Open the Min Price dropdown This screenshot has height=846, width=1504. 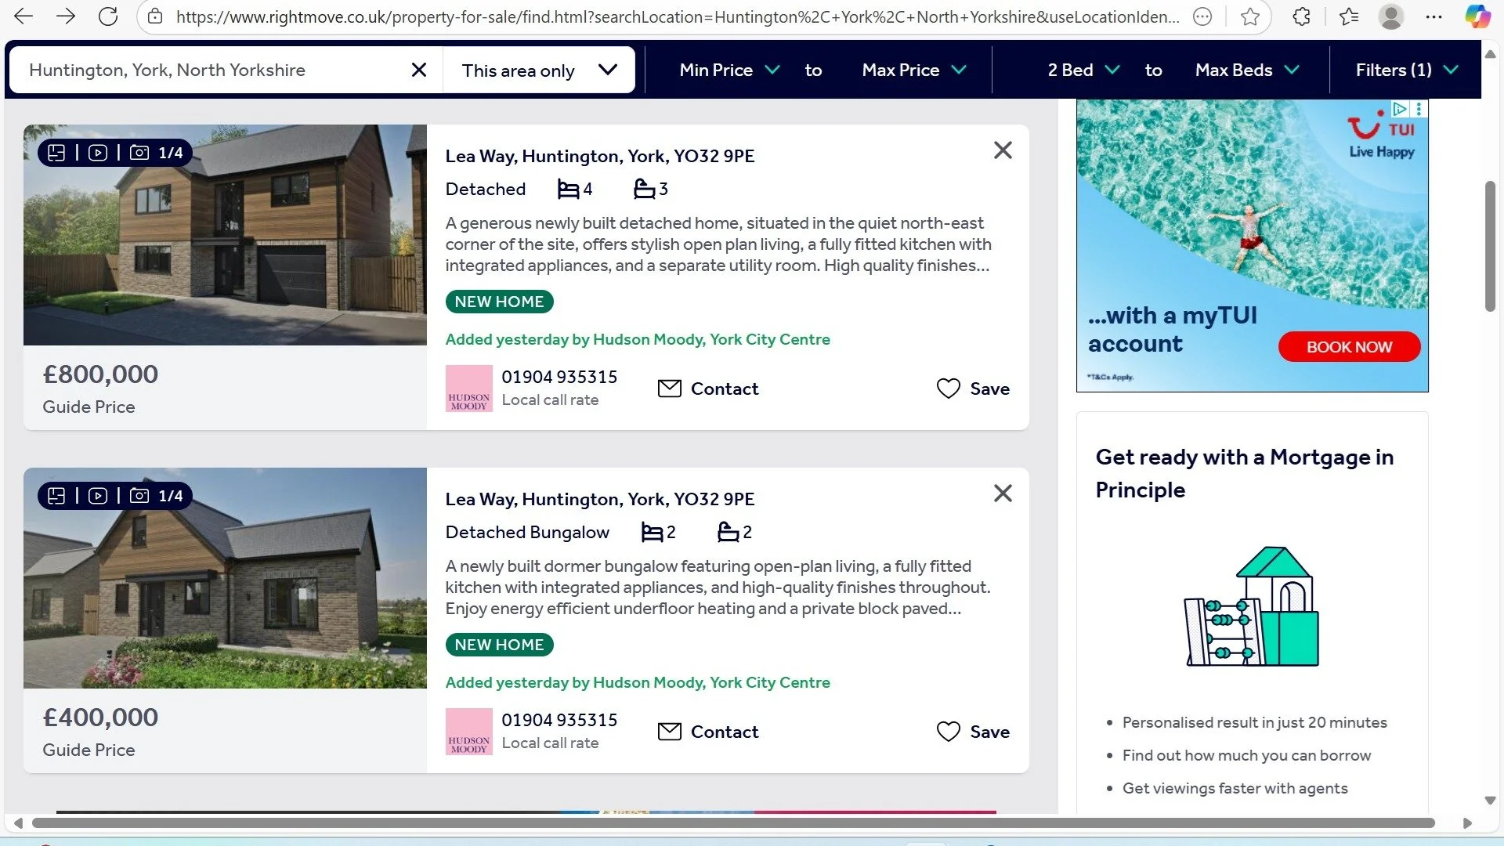click(x=728, y=70)
